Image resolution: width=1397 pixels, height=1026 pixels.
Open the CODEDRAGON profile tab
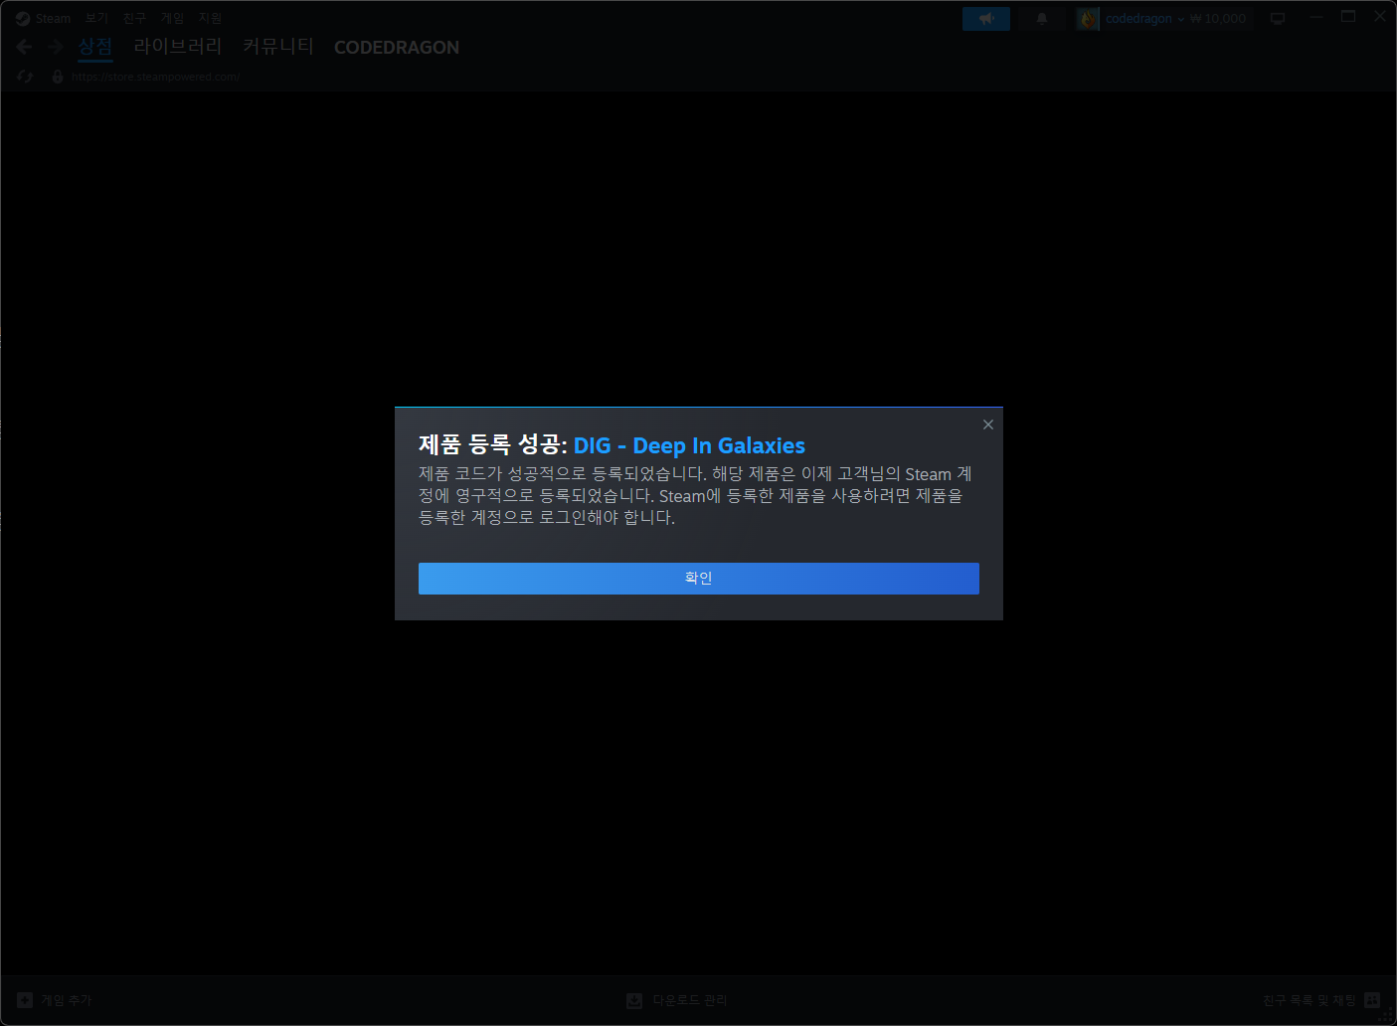click(397, 47)
